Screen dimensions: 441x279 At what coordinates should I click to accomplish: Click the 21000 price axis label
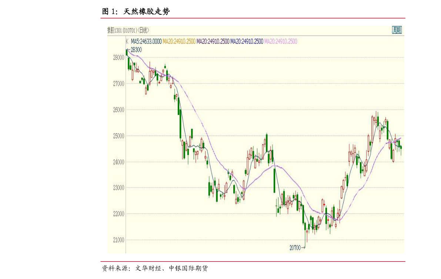coord(118,240)
